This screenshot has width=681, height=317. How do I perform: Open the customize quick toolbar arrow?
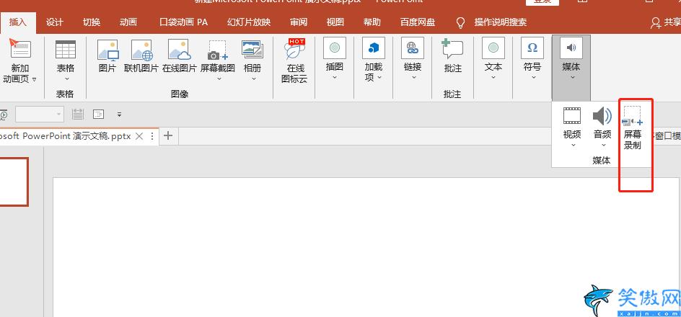pyautogui.click(x=120, y=115)
